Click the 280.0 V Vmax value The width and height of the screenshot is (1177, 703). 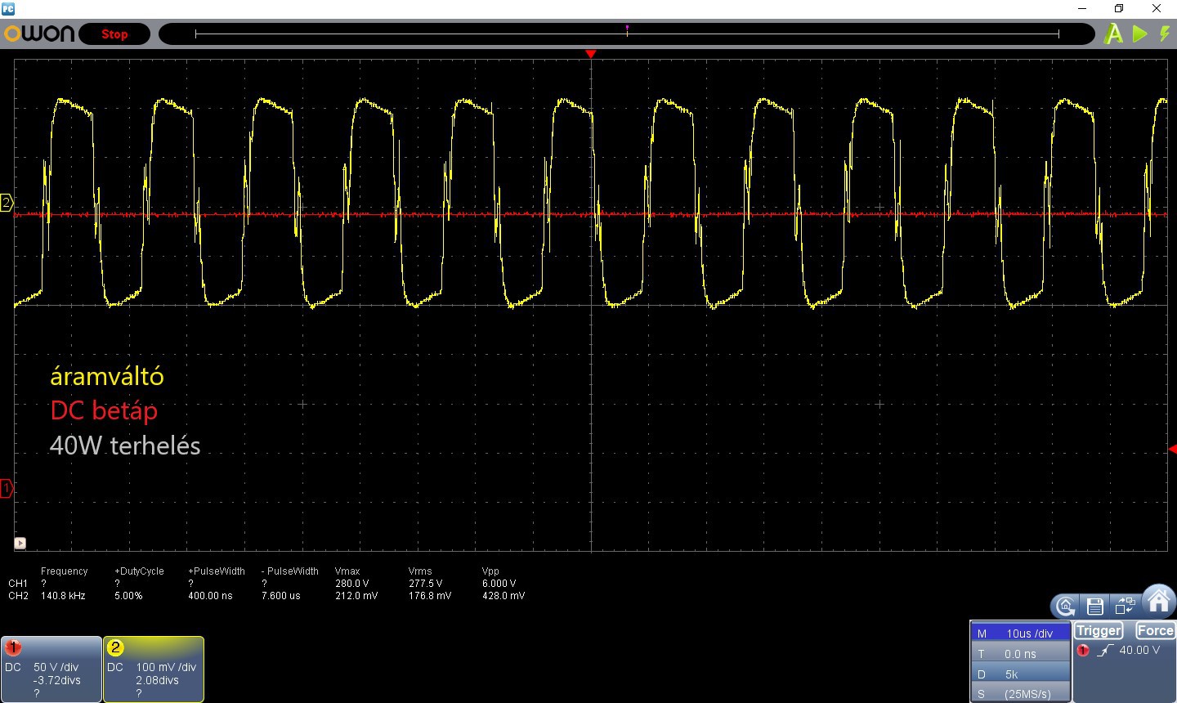[x=352, y=584]
